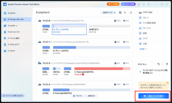This screenshot has width=172, height=103.
Task: Select queued task ディスク 0のパーティションサイズ調整
Action: (x=153, y=72)
